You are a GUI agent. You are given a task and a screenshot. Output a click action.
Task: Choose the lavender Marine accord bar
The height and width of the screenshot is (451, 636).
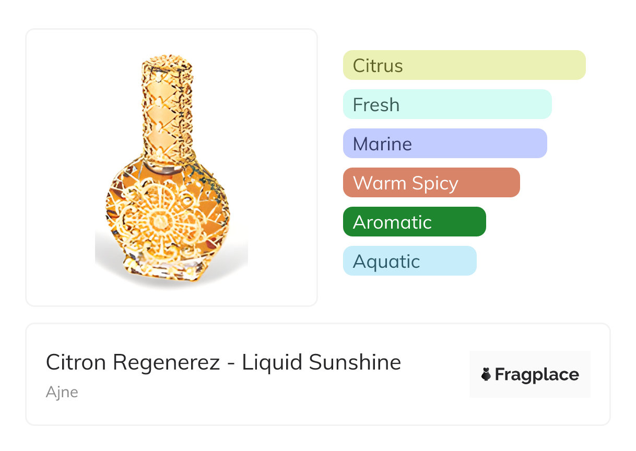(x=444, y=144)
